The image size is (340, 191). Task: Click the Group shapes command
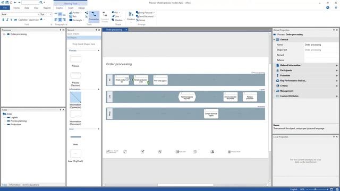point(141,20)
